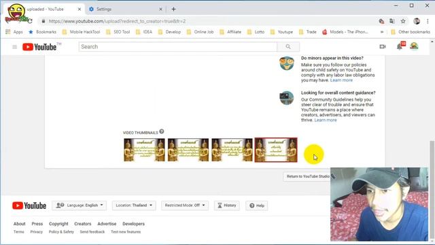This screenshot has height=245, width=435.
Task: Select the second video thumbnail
Action: pos(188,150)
